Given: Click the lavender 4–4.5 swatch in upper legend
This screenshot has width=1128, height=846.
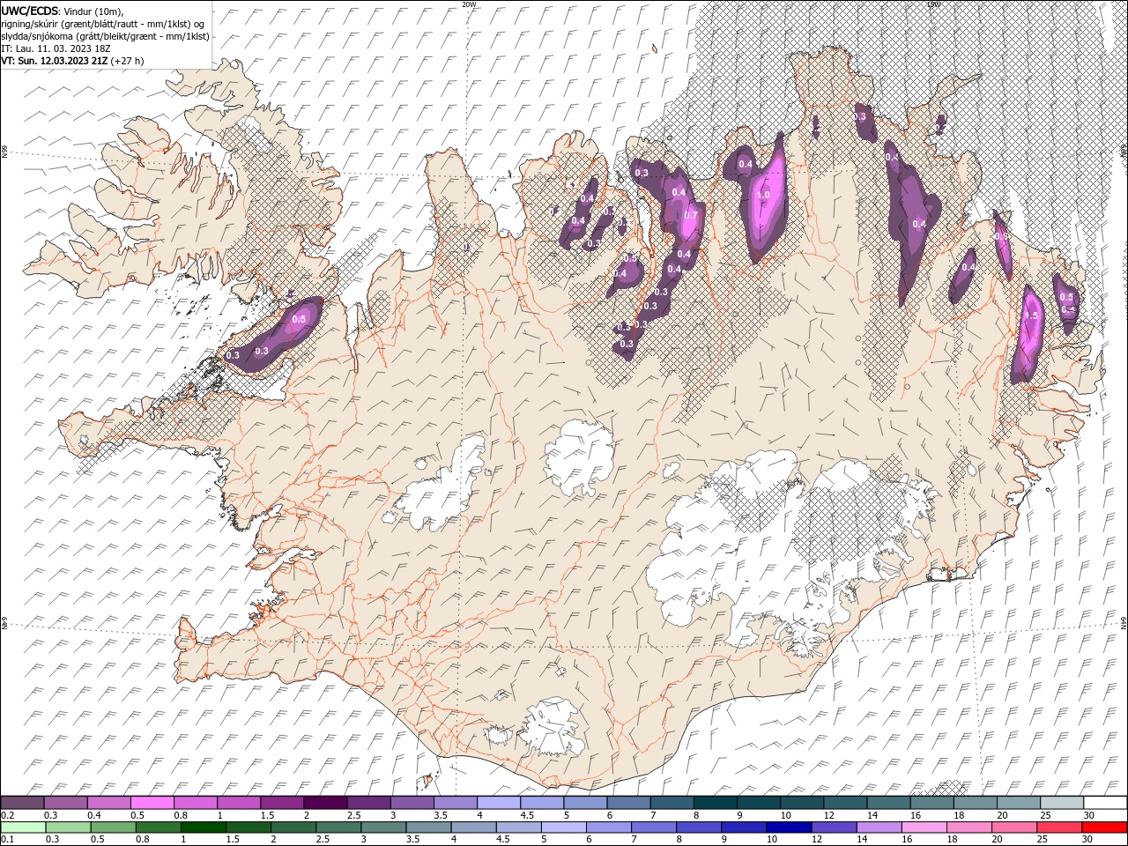Looking at the screenshot, I should 498,802.
